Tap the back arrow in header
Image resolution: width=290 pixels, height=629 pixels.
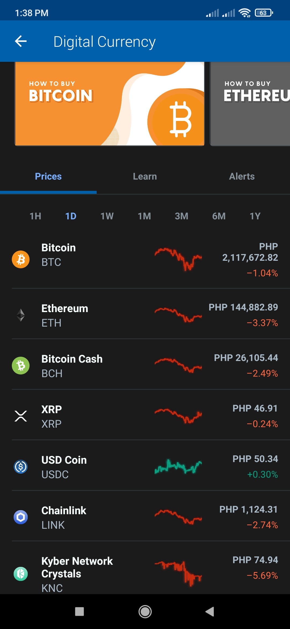coord(21,41)
